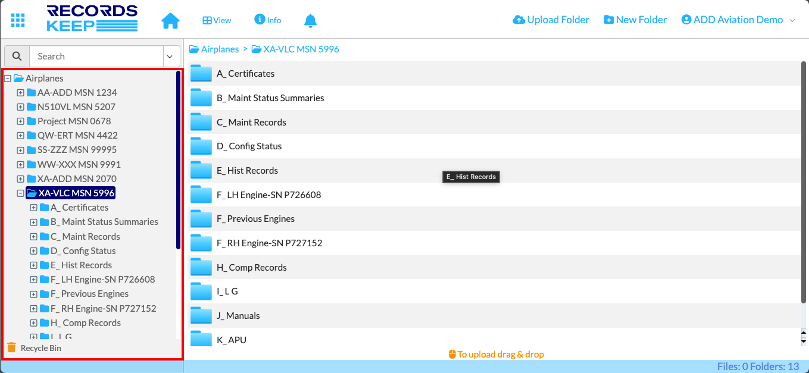This screenshot has width=809, height=373.
Task: Click the Records Keep logo
Action: click(x=92, y=19)
